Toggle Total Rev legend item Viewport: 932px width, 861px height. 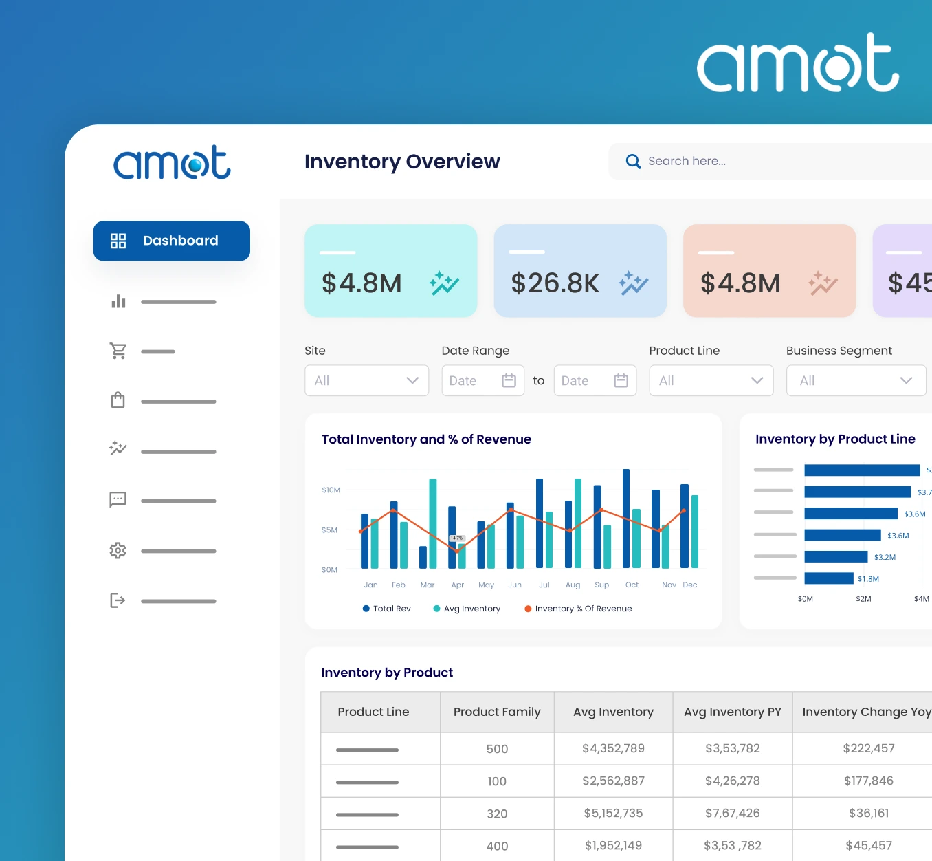coord(386,609)
